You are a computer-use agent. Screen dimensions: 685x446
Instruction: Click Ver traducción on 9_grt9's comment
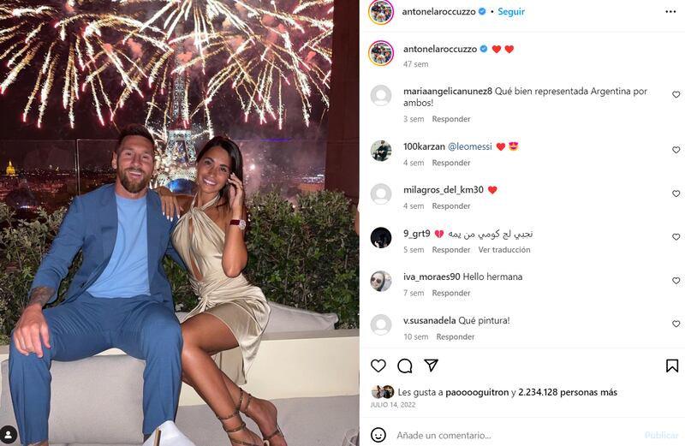tap(504, 250)
